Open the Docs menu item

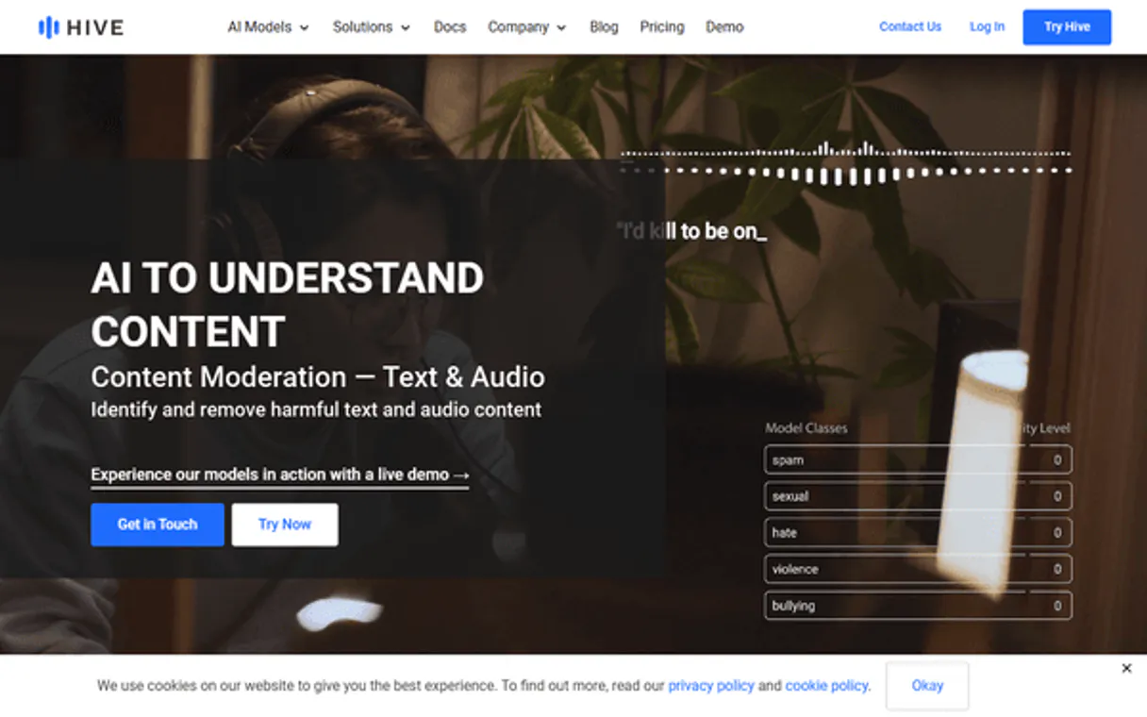point(450,27)
